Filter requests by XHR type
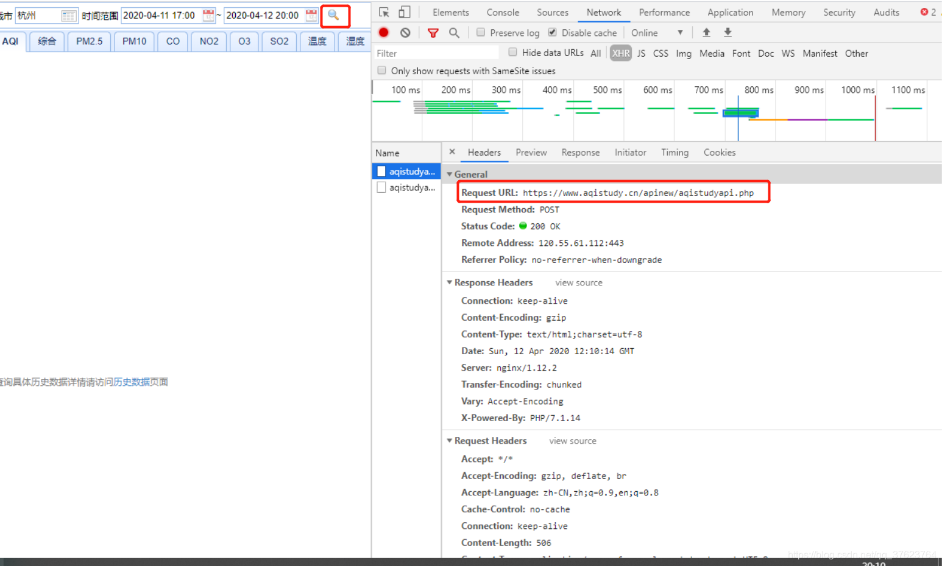Image resolution: width=942 pixels, height=566 pixels. [621, 54]
